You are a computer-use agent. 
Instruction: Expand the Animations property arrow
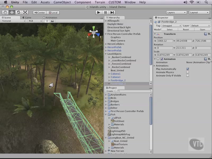pos(155,66)
